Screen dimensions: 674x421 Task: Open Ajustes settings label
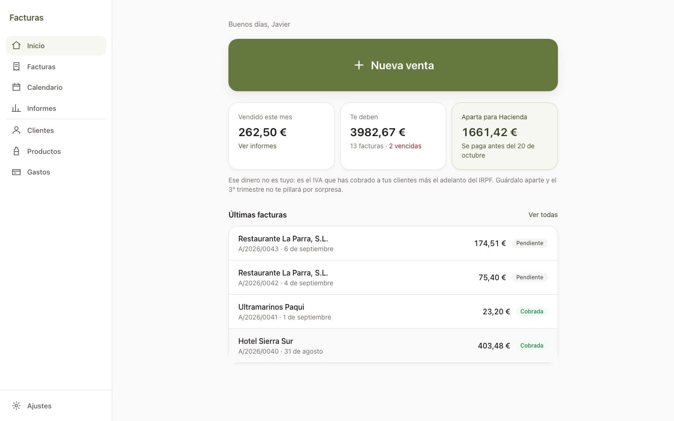[x=39, y=406]
